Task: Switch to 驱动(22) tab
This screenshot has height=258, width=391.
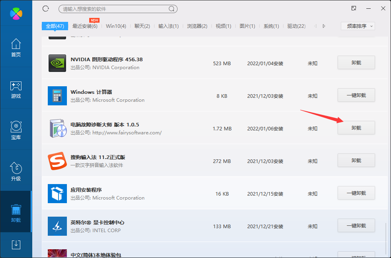Action: [x=297, y=26]
